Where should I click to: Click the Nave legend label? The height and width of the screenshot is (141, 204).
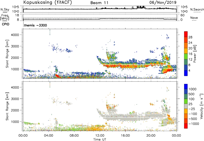[194, 18]
